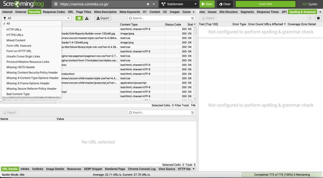
Task: Click the refresh icon in right panel
Action: (x=310, y=18)
